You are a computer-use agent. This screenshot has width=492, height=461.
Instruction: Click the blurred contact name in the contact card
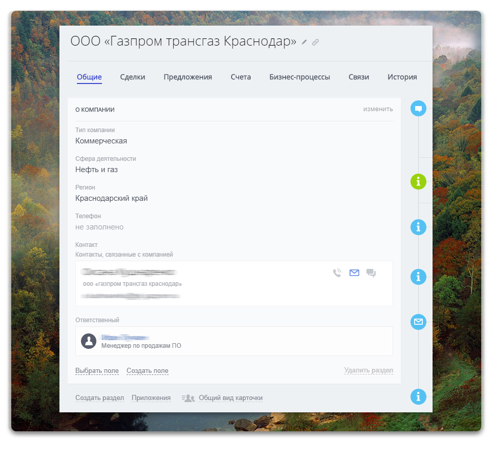(129, 272)
